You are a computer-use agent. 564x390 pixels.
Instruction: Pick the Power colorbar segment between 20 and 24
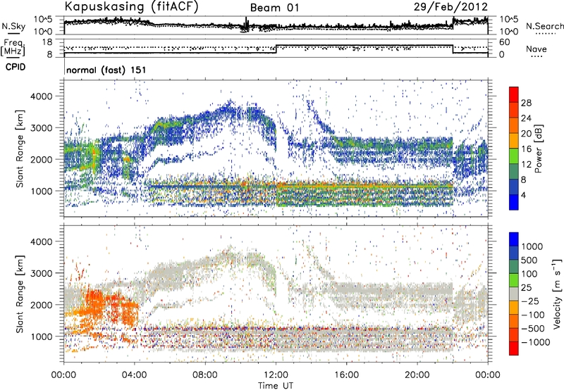coord(514,126)
